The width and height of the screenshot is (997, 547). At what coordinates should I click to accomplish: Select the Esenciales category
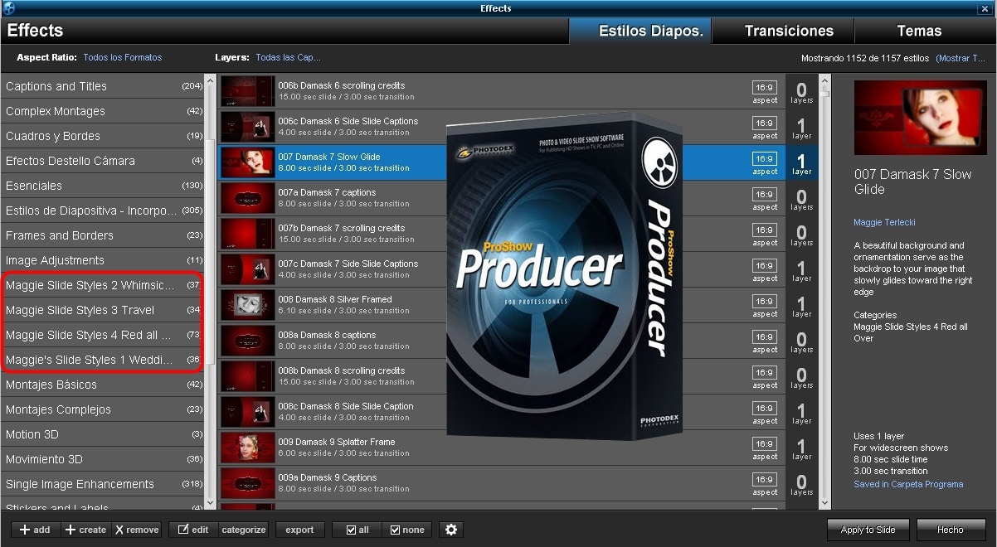104,186
